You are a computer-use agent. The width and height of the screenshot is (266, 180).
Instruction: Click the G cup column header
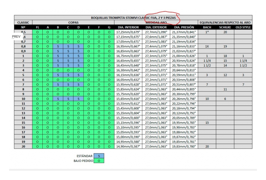coord(109,27)
